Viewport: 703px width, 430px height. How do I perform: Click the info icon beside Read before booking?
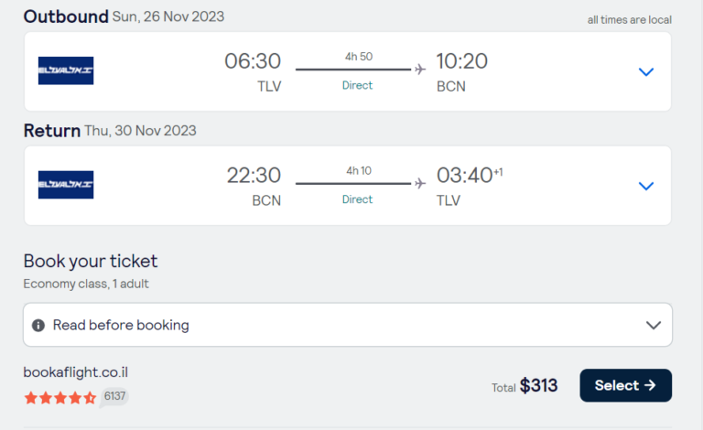click(x=38, y=325)
